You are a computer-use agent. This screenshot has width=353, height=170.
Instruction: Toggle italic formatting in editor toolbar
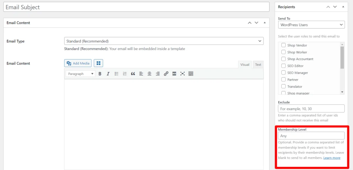point(108,74)
